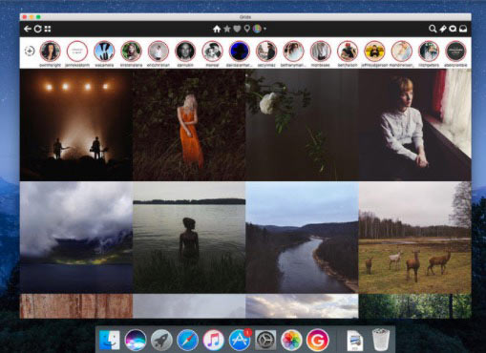
Task: Go back with the left arrow icon
Action: click(28, 29)
